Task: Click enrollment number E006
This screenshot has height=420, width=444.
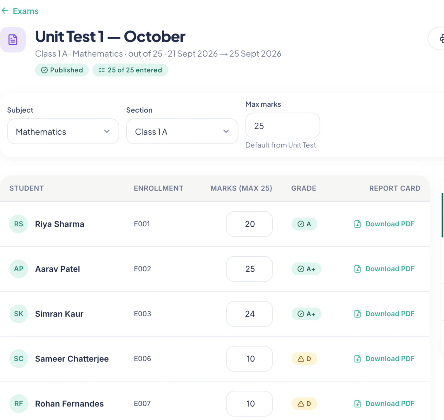Action: (x=142, y=359)
